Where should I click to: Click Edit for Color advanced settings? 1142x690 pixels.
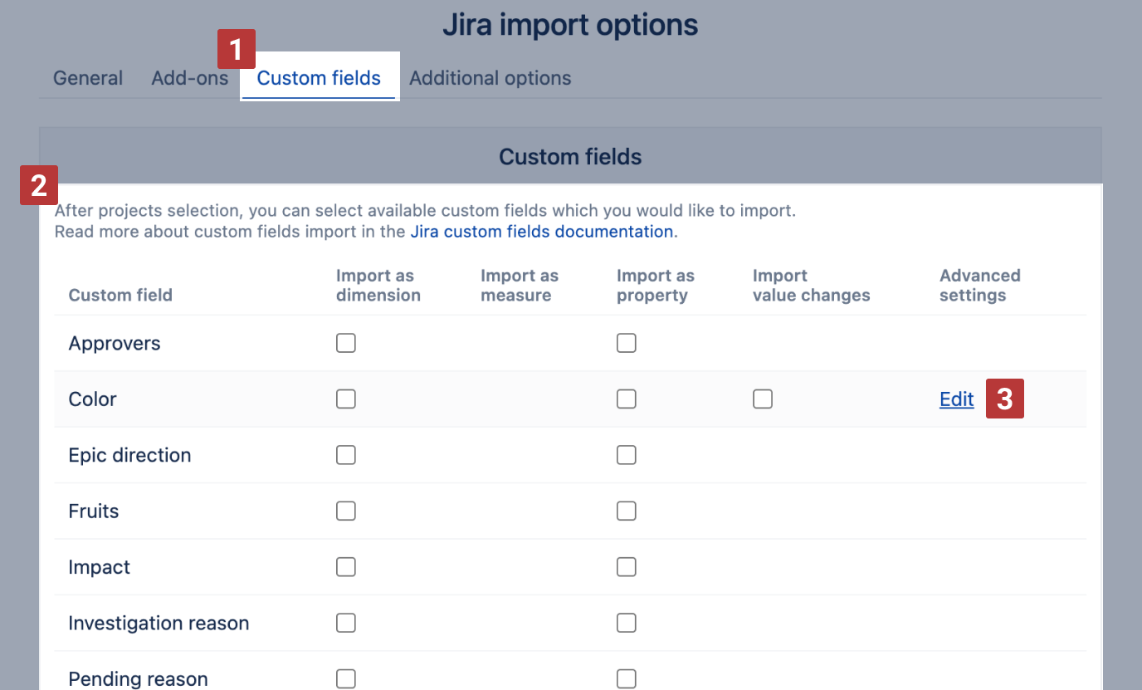pos(956,399)
